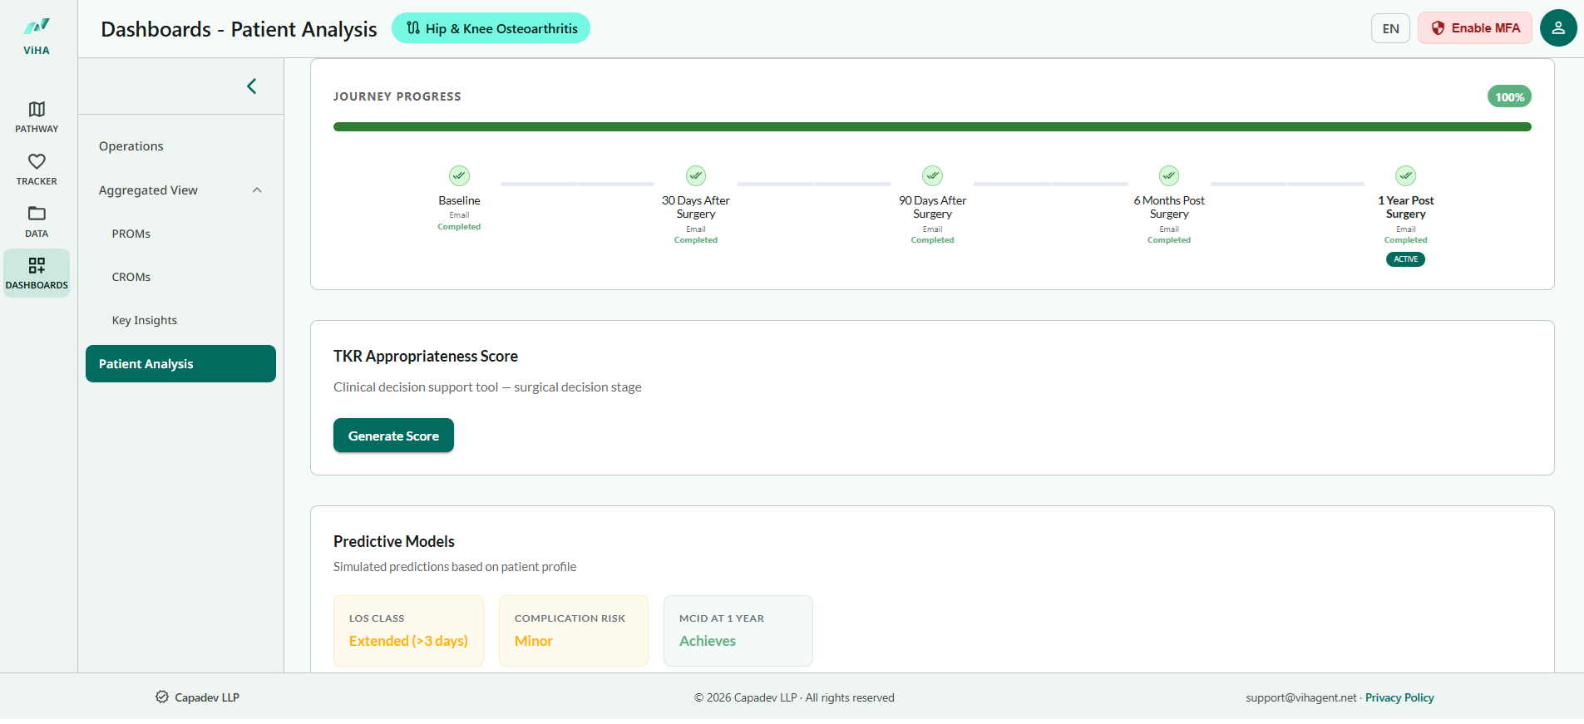Image resolution: width=1584 pixels, height=724 pixels.
Task: Click the Baseline stage label
Action: [x=459, y=200]
